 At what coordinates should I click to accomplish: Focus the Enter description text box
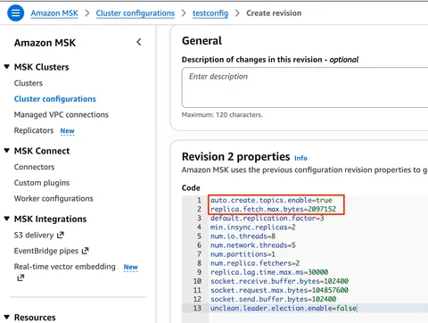pos(305,87)
